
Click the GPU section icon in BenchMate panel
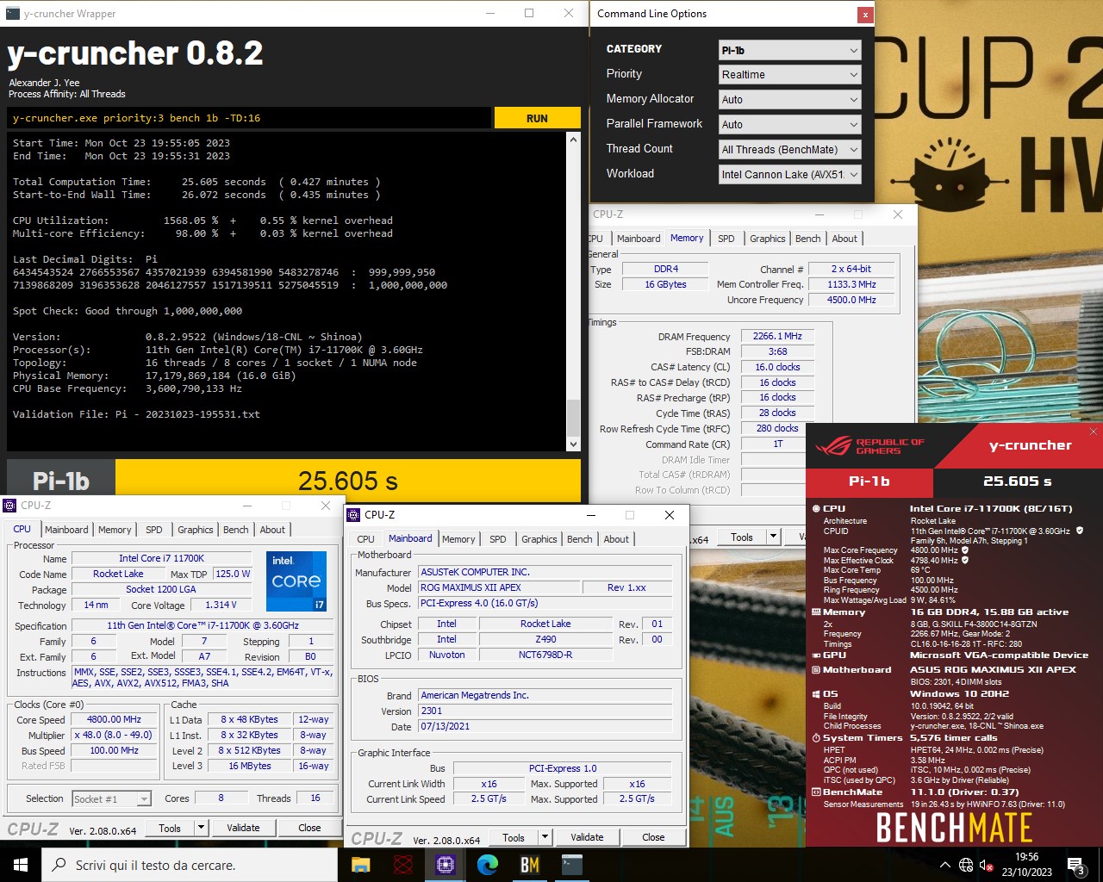point(815,655)
